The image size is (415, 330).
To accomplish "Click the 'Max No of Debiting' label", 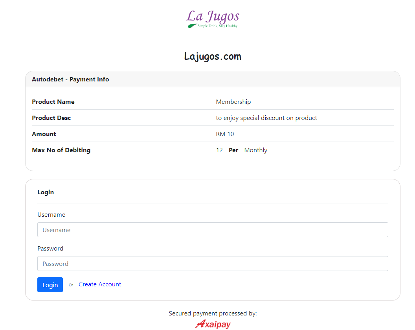I will [61, 150].
